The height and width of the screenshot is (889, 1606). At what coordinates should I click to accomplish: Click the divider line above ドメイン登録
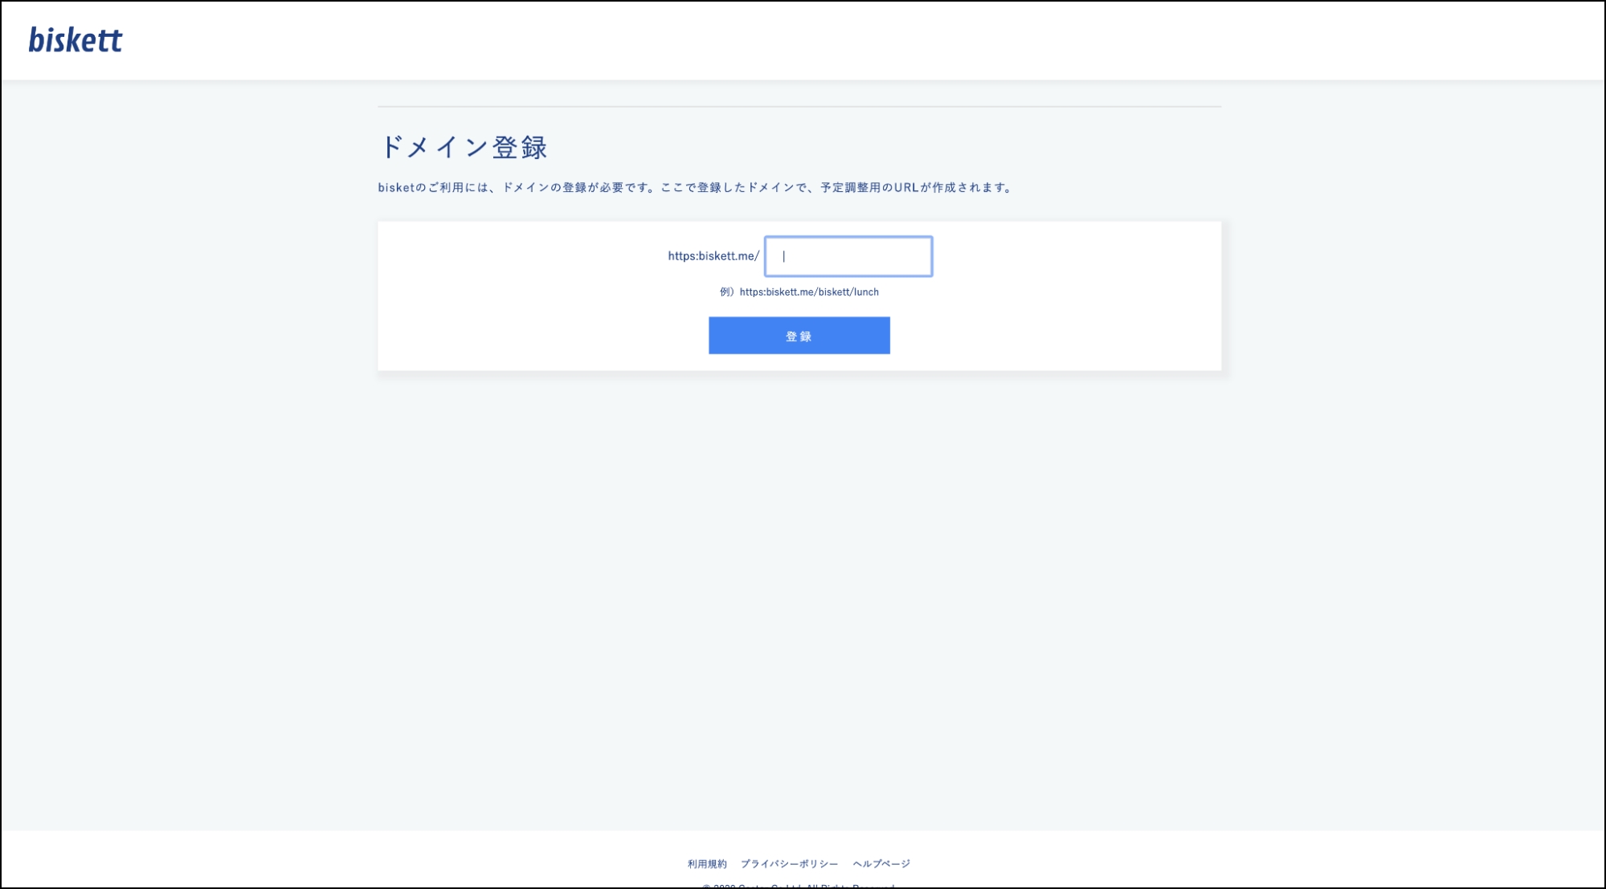(x=799, y=105)
